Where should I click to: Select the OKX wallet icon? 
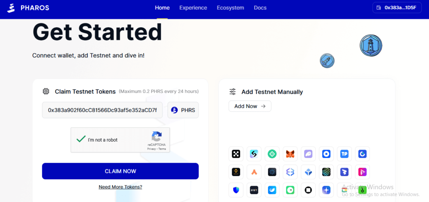tap(236, 154)
